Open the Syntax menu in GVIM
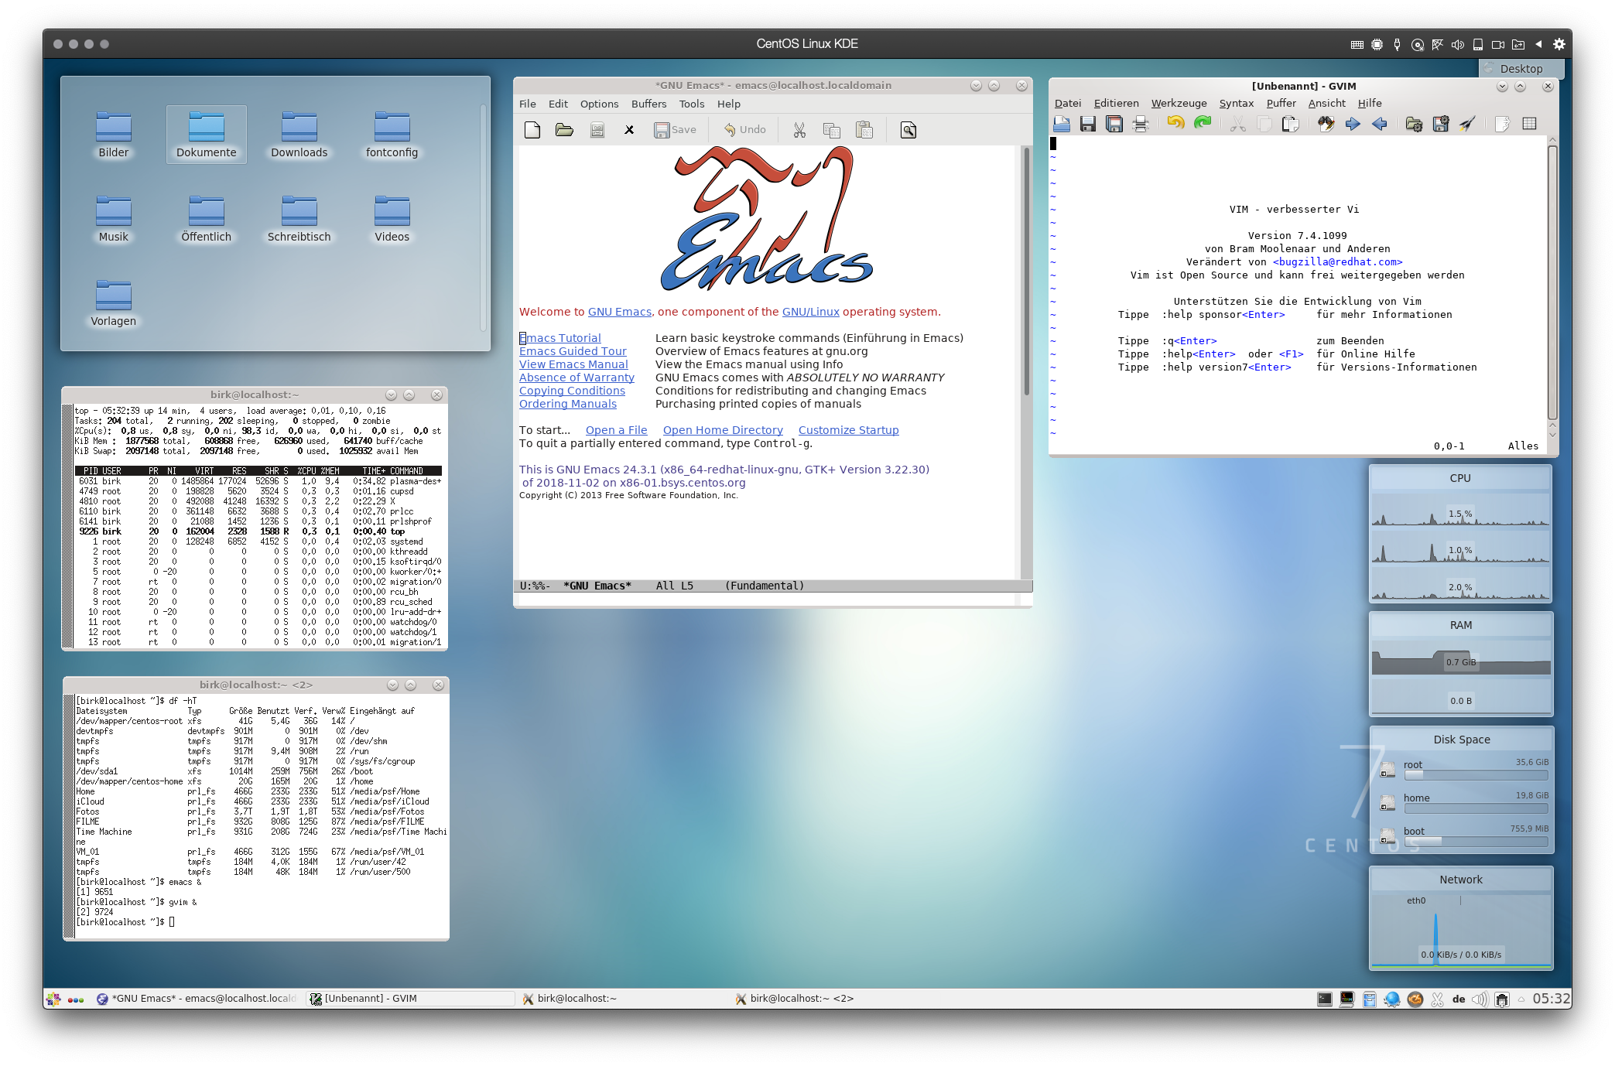The width and height of the screenshot is (1615, 1066). 1236,103
